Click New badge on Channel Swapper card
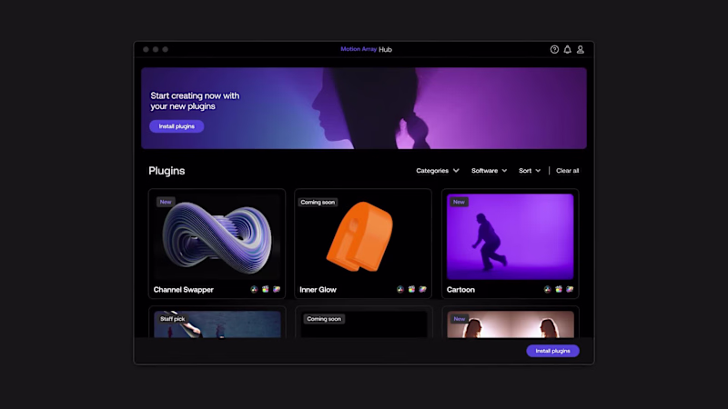The height and width of the screenshot is (409, 728). (166, 202)
